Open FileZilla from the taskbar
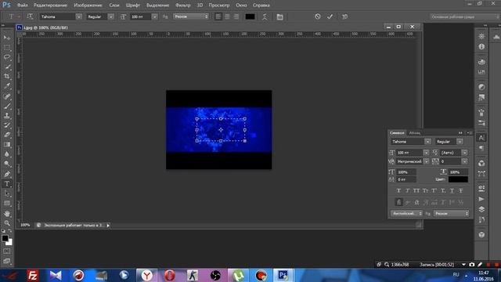This screenshot has height=282, width=501. pos(33,275)
